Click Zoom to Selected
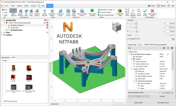 pyautogui.click(x=133, y=12)
